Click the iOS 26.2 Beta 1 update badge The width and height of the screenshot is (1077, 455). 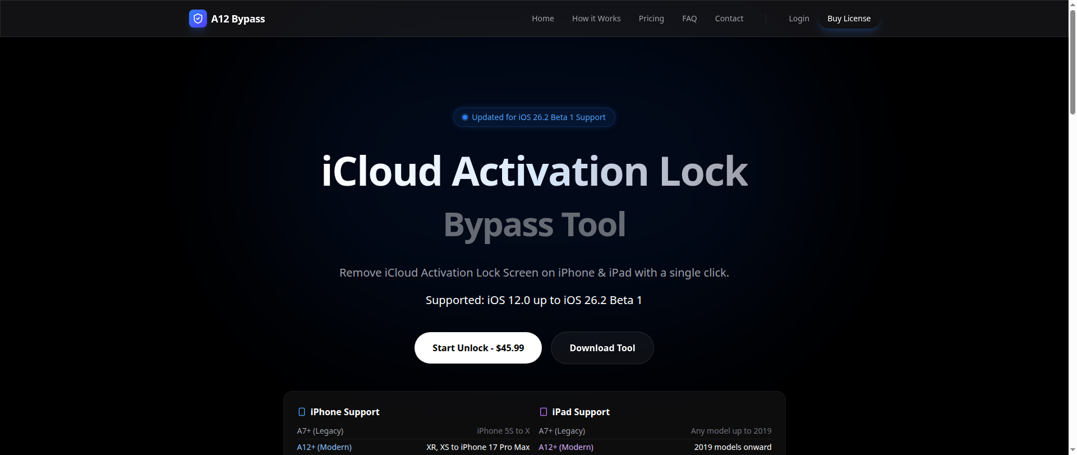coord(534,117)
